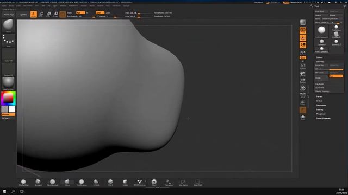Select the TrimDynamic brush

82,183
